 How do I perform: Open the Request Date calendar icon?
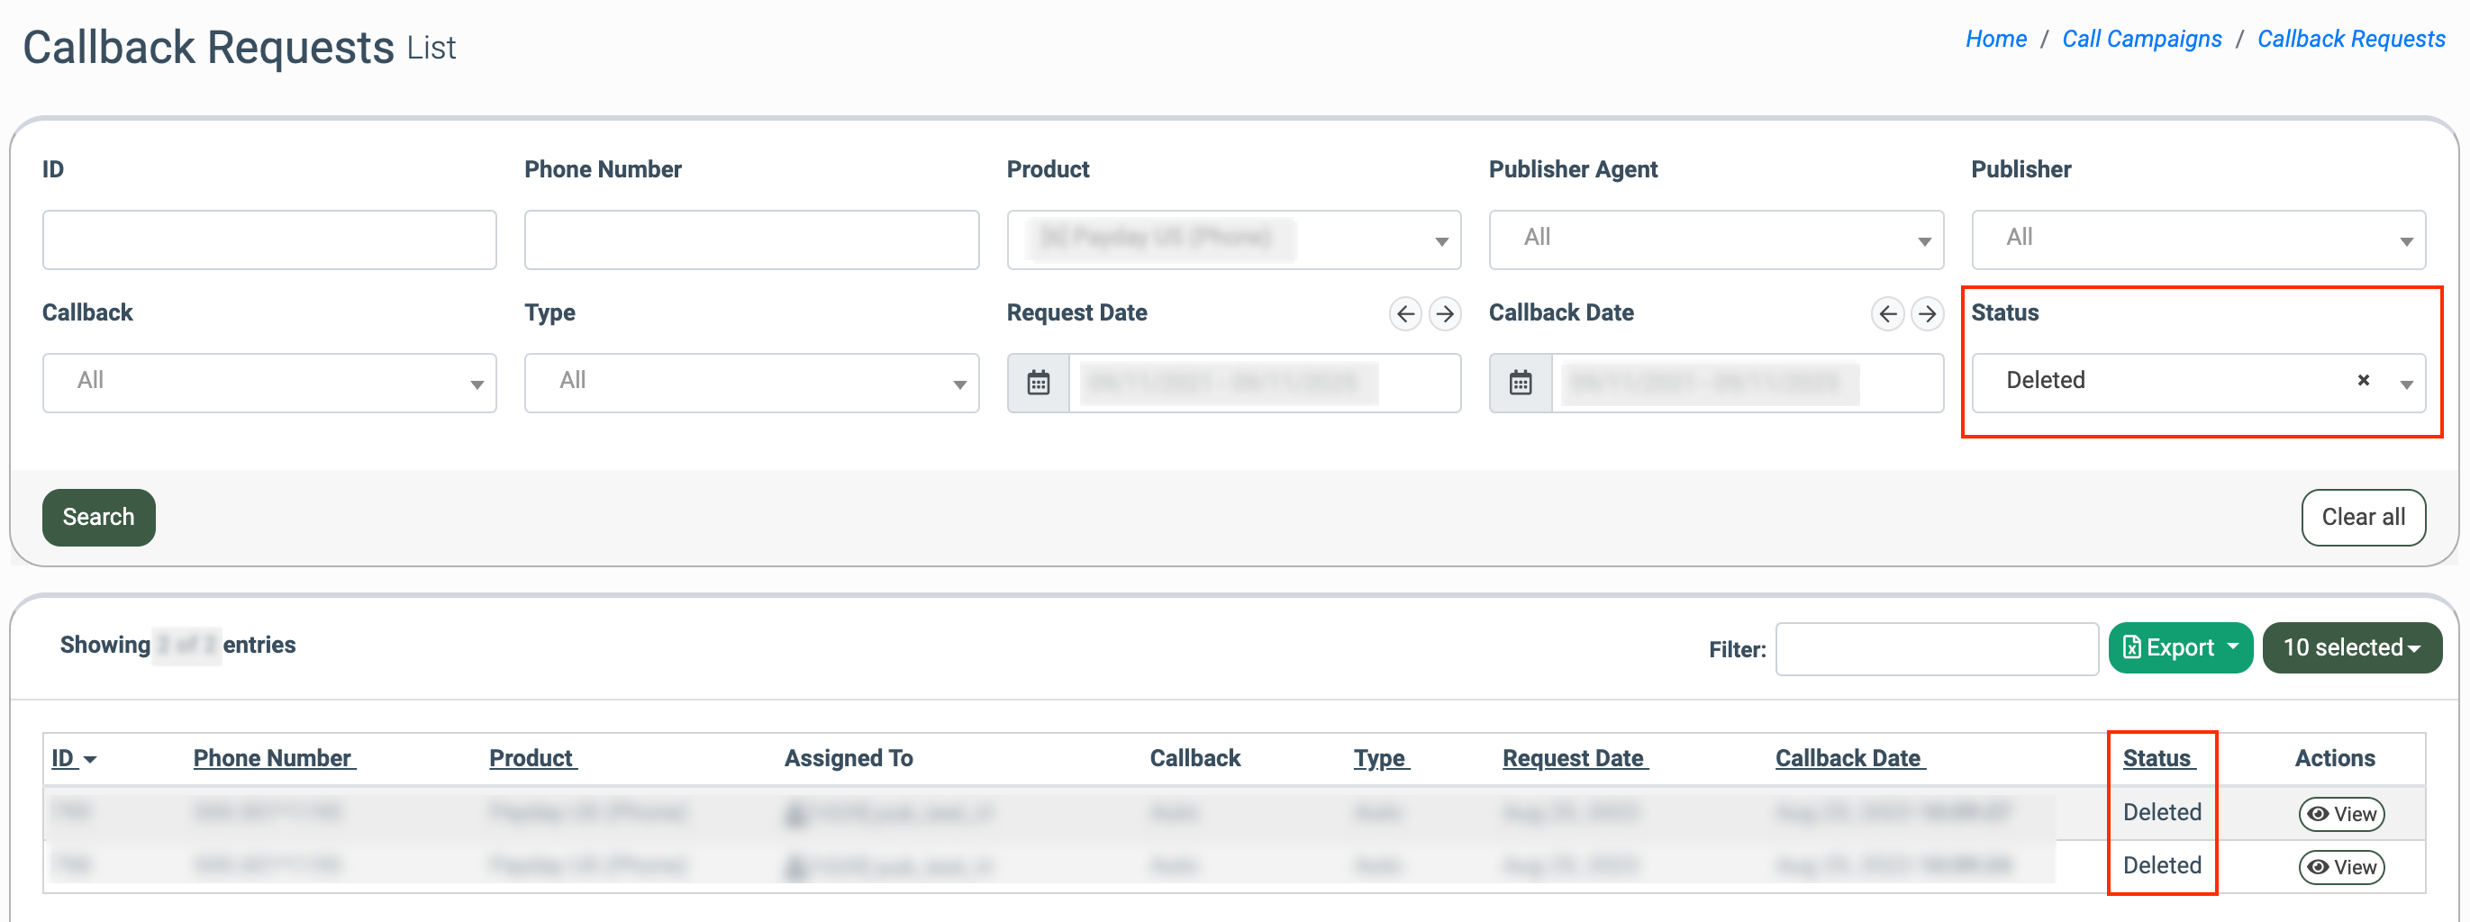point(1039,384)
